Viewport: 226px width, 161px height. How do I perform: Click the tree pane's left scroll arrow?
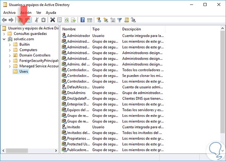pyautogui.click(x=3, y=150)
